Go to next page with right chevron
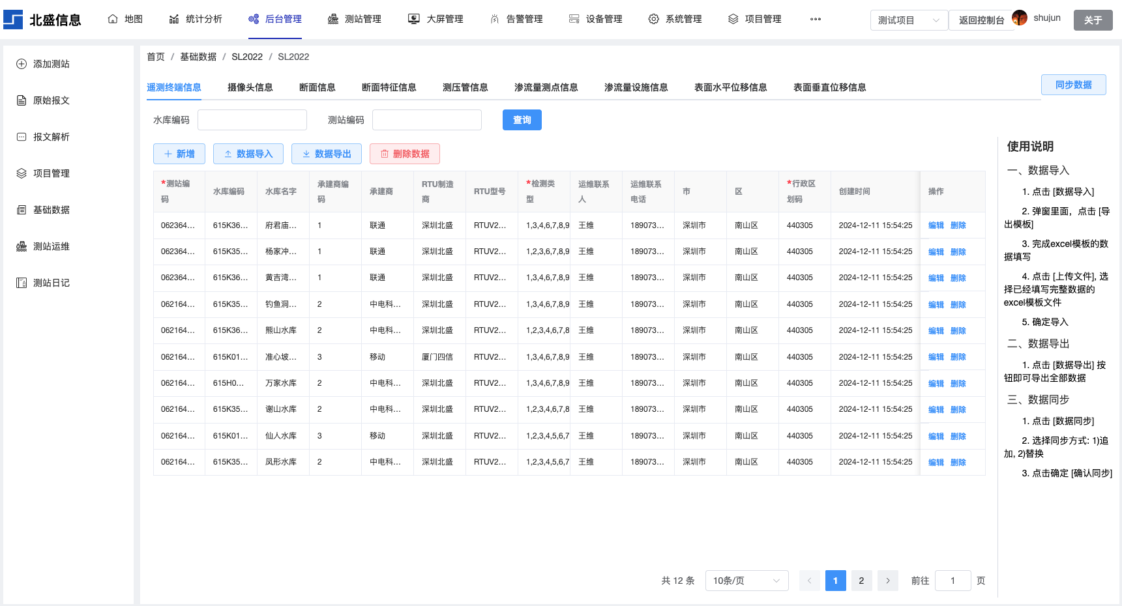Image resolution: width=1122 pixels, height=606 pixels. (887, 581)
